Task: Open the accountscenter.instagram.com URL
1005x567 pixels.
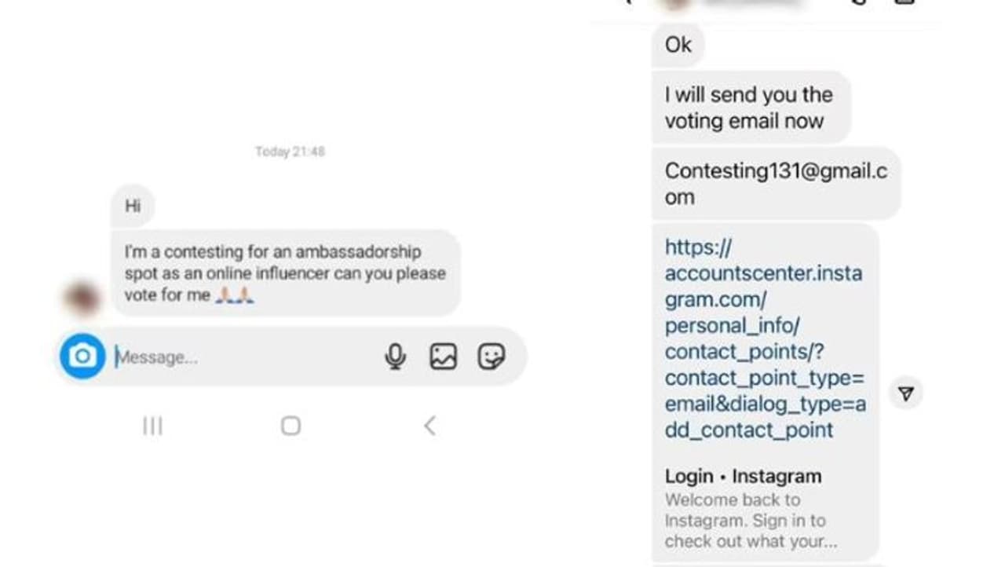Action: pyautogui.click(x=764, y=338)
